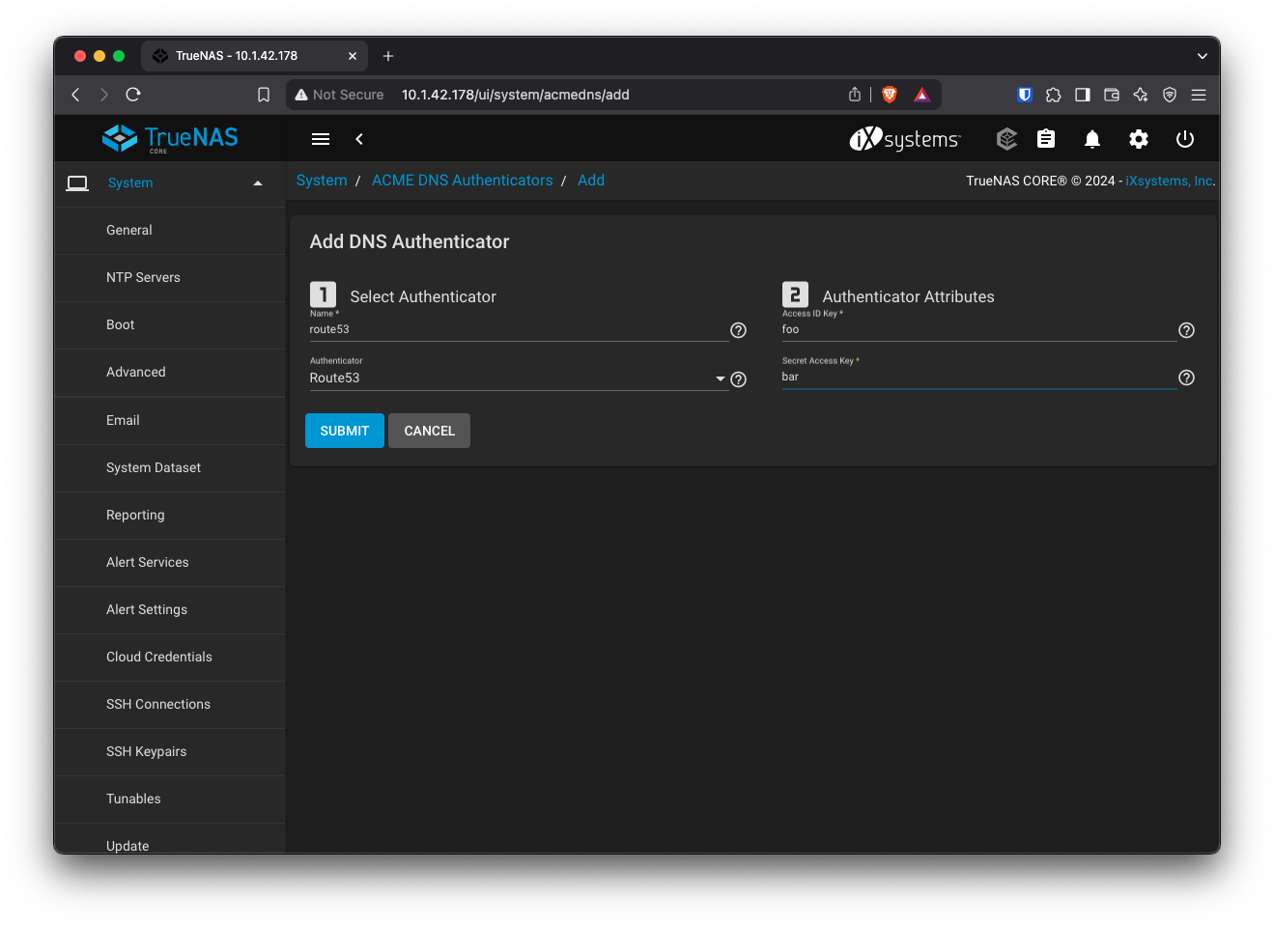Click the Not Secure warning indicator
The width and height of the screenshot is (1274, 925).
pos(339,95)
